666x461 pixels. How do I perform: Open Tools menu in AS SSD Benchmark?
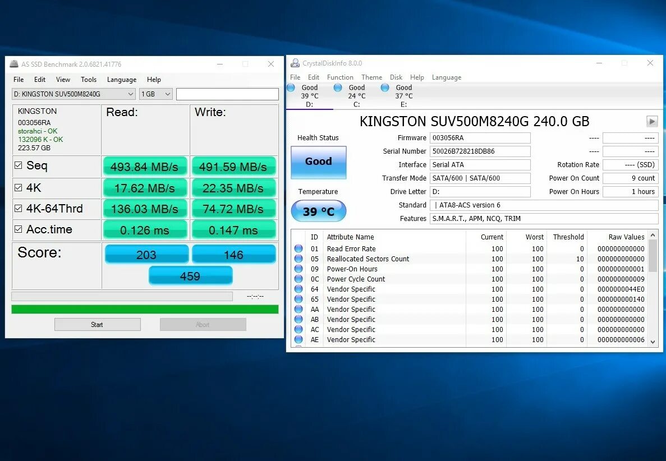(89, 80)
